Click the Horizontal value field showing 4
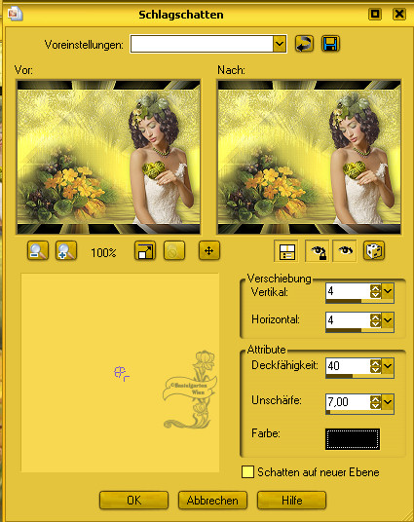Screen dimensions: 414x522 point(348,320)
